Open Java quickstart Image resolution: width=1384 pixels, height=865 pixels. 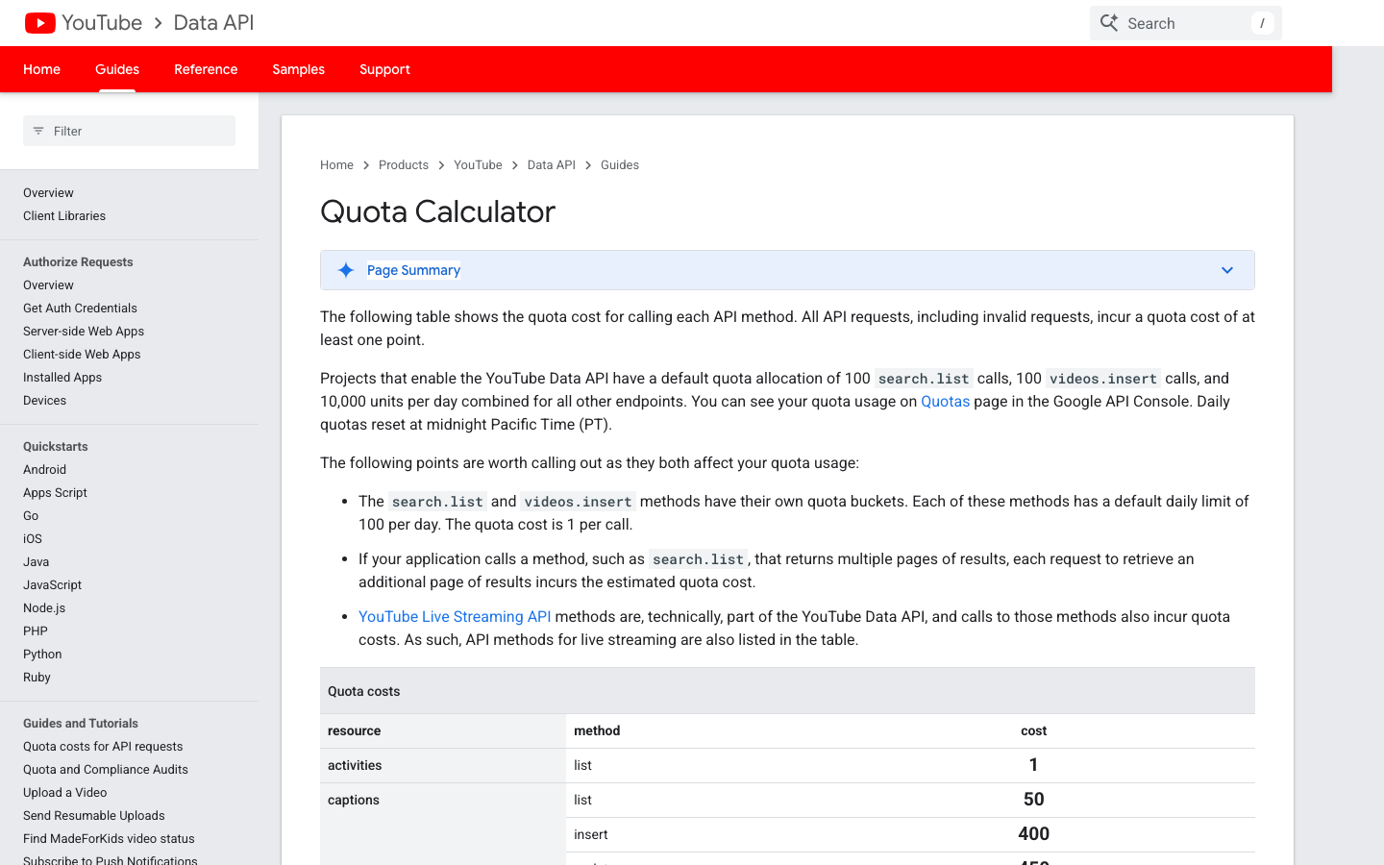(36, 562)
